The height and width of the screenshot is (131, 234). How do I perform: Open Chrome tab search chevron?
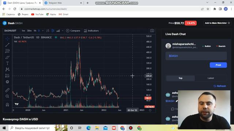pos(207,3)
